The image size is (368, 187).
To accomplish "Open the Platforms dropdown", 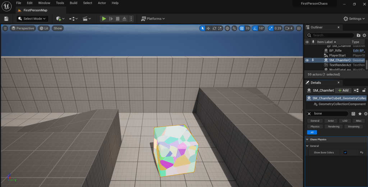I will pyautogui.click(x=153, y=19).
